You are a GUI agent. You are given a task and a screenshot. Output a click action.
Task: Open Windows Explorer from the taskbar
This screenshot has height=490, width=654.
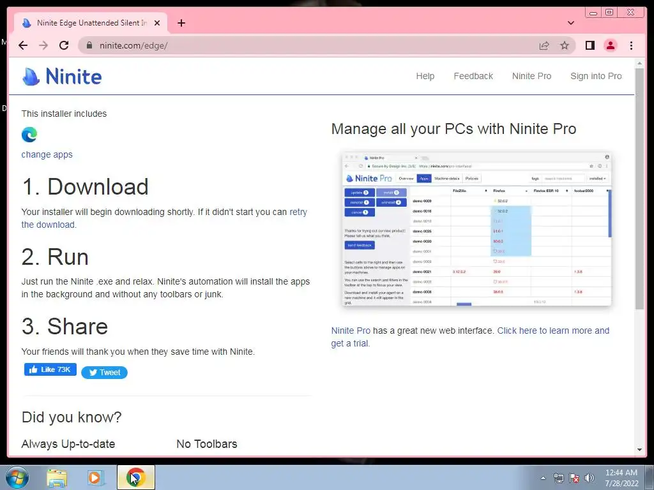pyautogui.click(x=57, y=477)
